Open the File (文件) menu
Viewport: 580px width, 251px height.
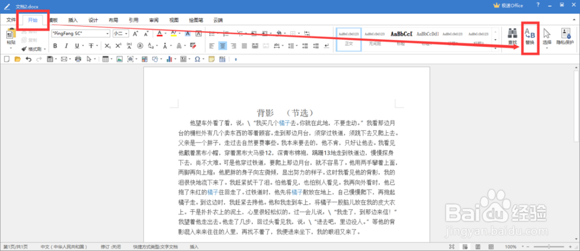(11, 20)
